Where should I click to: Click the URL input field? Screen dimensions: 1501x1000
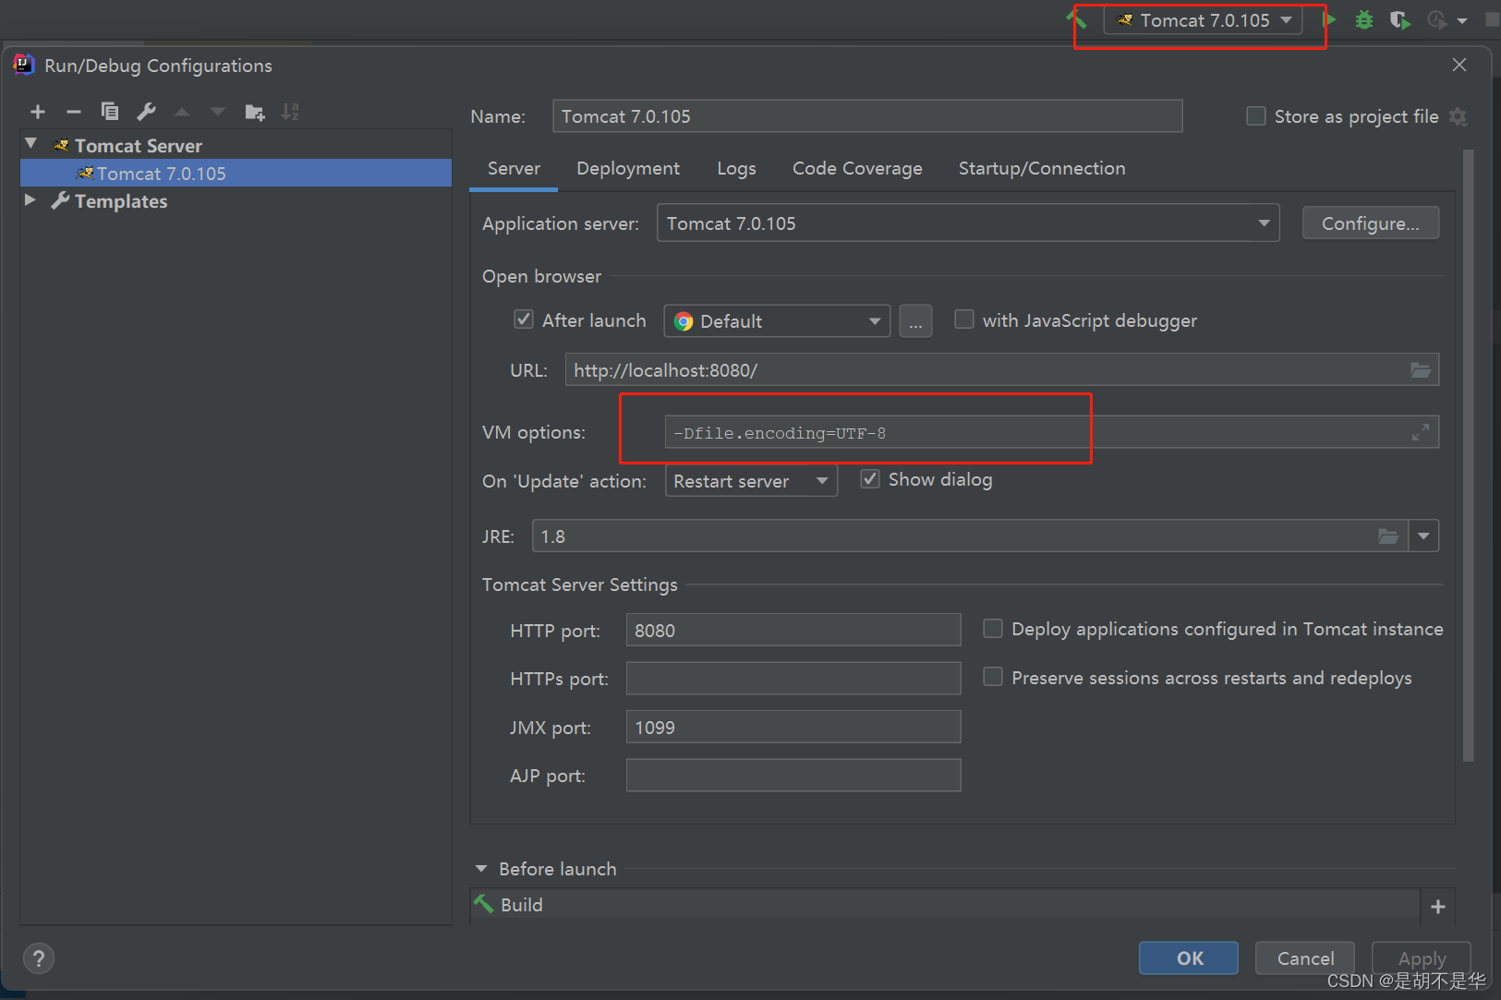[x=1002, y=370]
